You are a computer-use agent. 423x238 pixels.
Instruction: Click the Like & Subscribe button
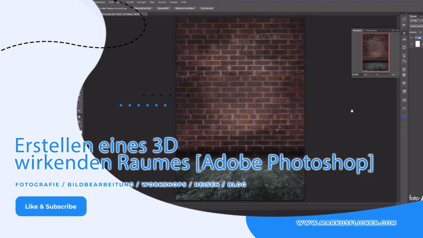[50, 207]
